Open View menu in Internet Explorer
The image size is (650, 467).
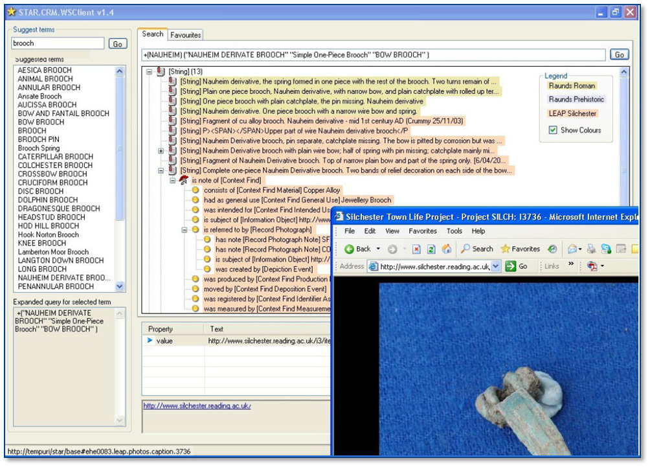(392, 231)
